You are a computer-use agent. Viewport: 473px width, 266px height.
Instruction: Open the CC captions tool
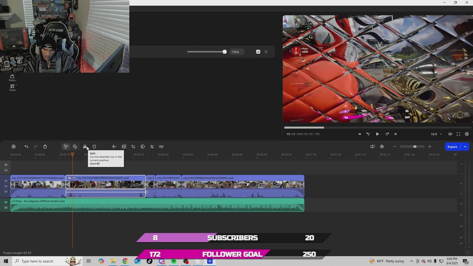pyautogui.click(x=124, y=147)
